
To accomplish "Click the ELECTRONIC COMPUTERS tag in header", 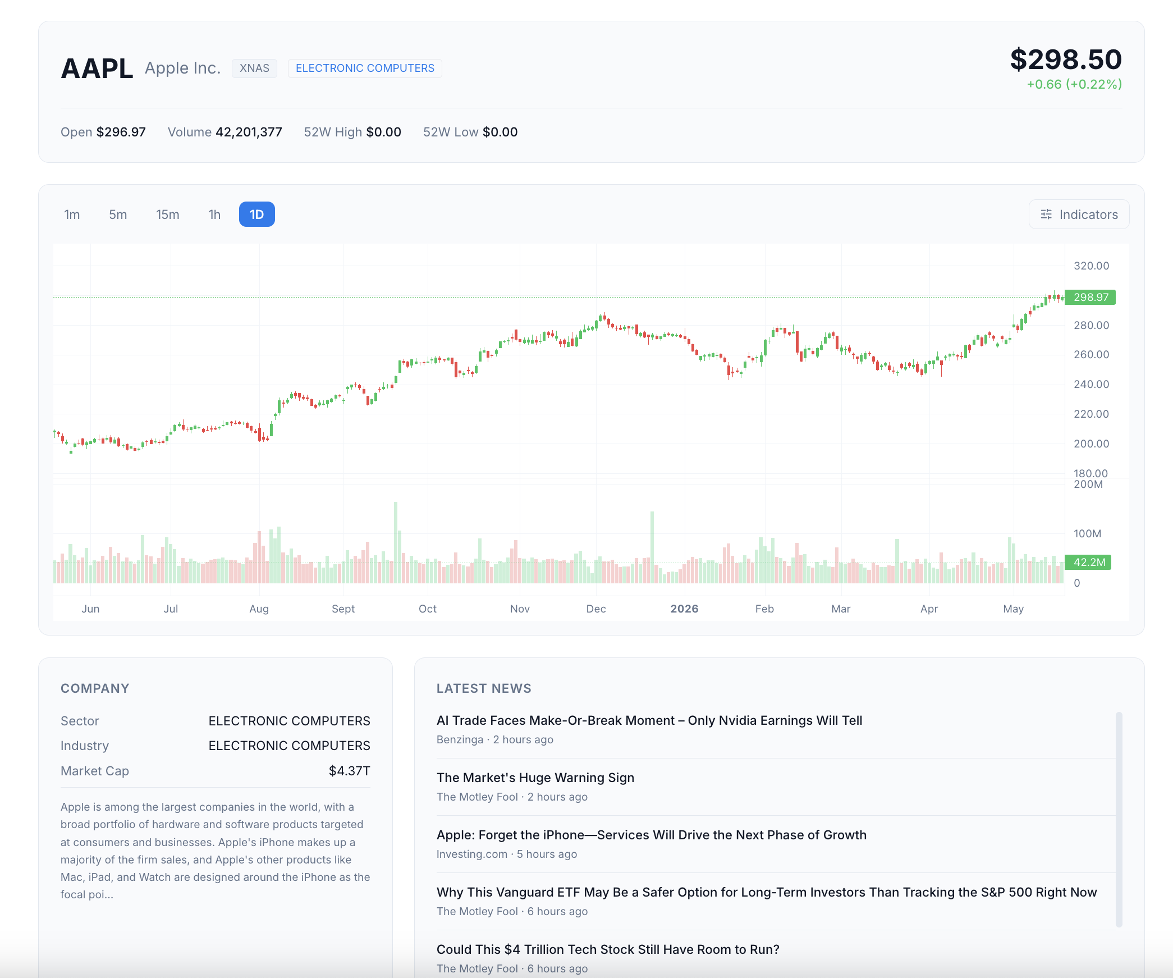I will (x=365, y=68).
